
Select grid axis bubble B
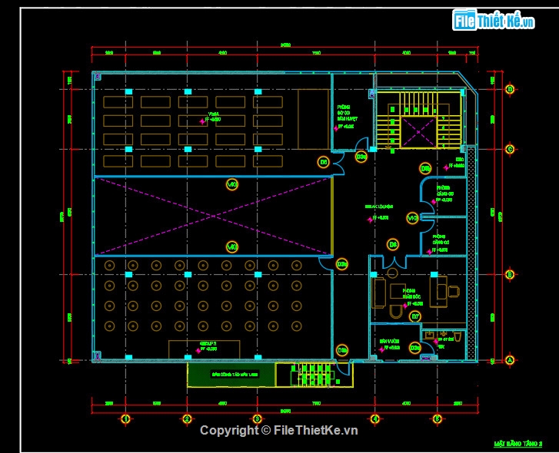510,274
